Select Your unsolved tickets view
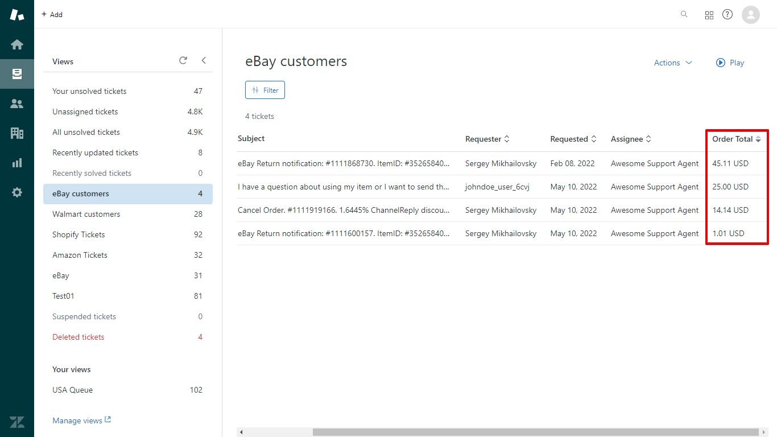 pyautogui.click(x=128, y=91)
